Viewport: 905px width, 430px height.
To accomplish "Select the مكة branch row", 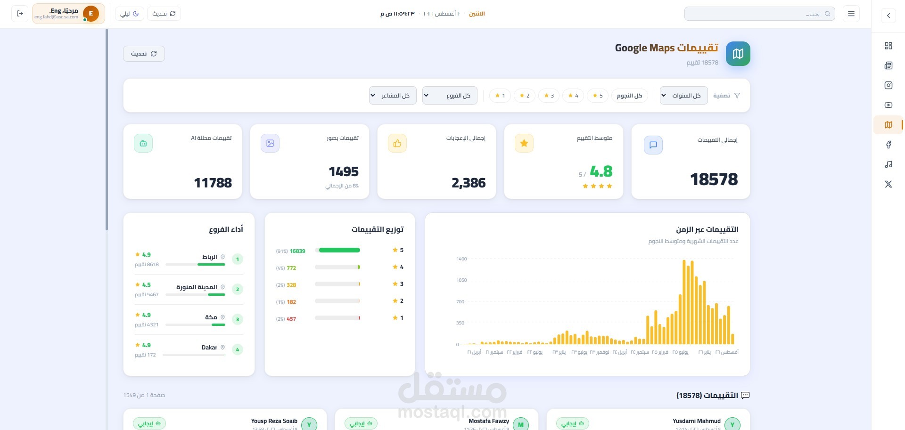I will 189,319.
